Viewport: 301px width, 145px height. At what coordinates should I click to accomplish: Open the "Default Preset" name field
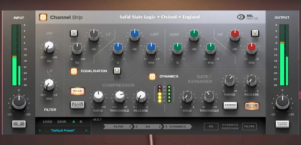(x=63, y=130)
